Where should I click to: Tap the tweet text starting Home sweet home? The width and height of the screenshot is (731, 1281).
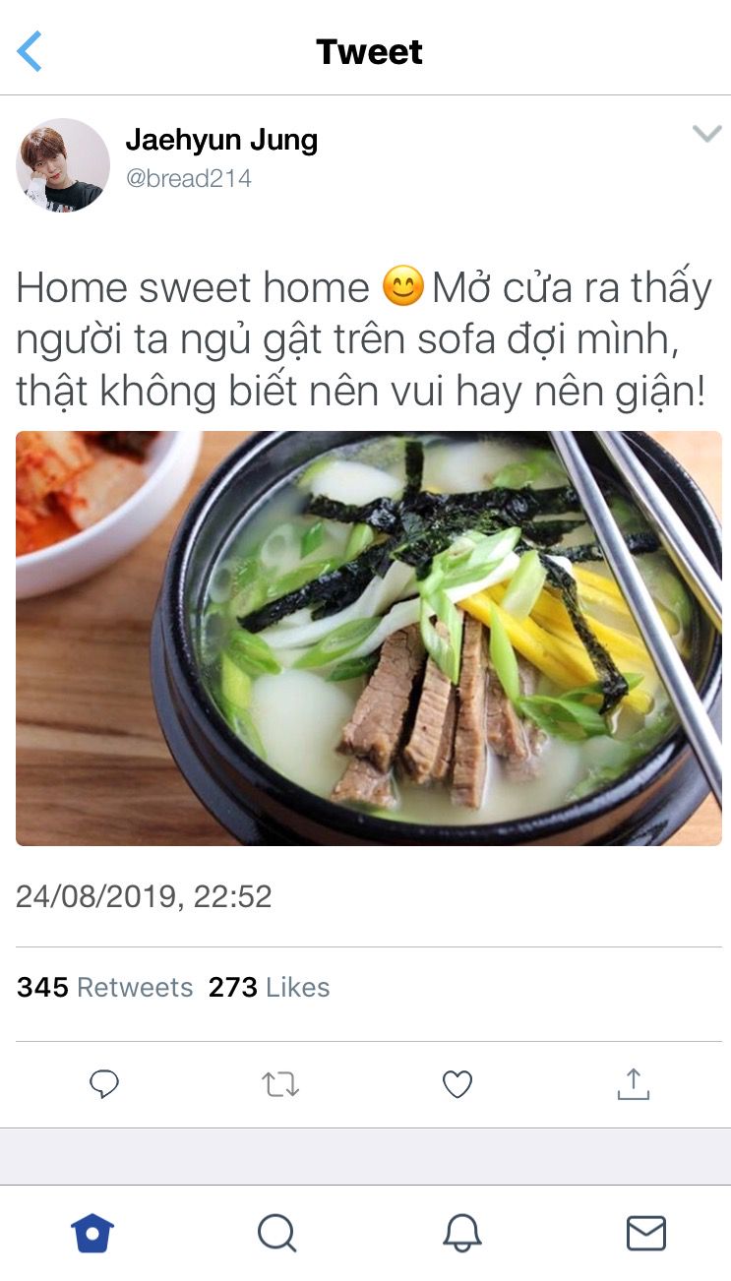pos(364,339)
